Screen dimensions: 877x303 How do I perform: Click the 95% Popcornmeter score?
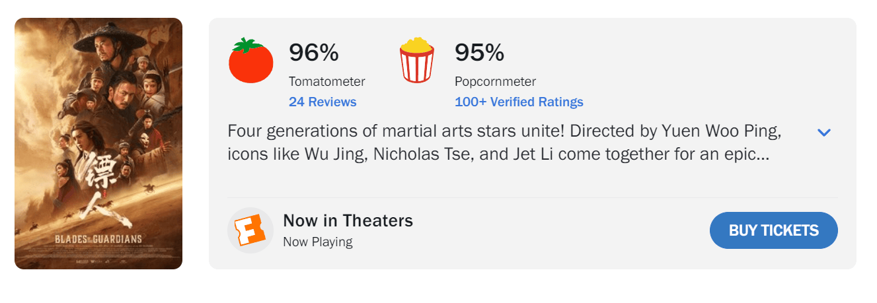[x=479, y=52]
